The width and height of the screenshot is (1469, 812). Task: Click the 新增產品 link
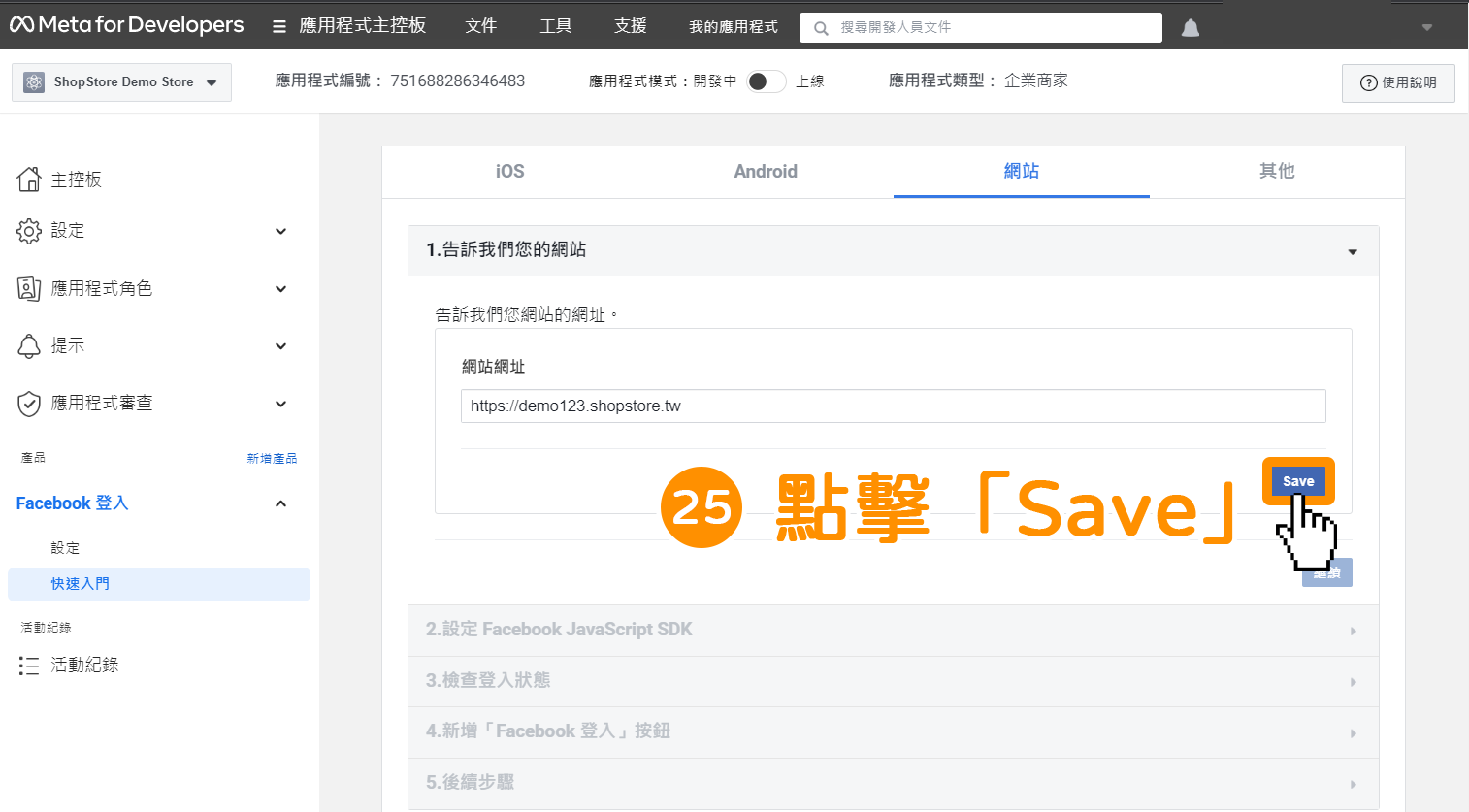[x=272, y=458]
